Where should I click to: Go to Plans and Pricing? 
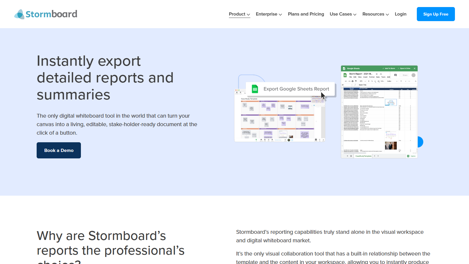(306, 14)
